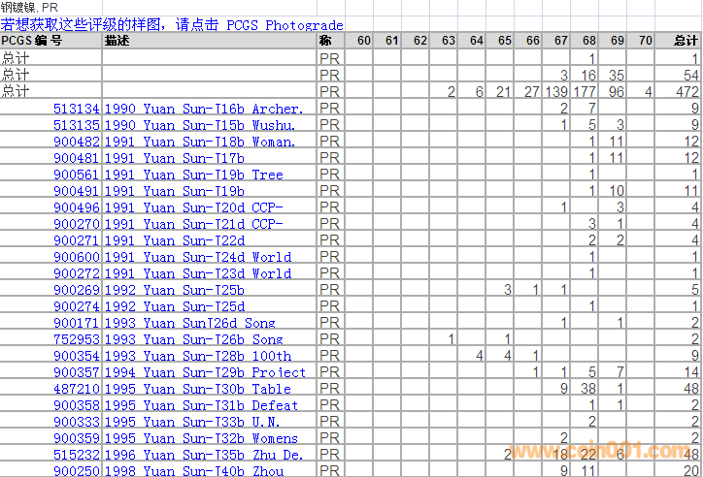Click PCGS number 752953

click(76, 339)
